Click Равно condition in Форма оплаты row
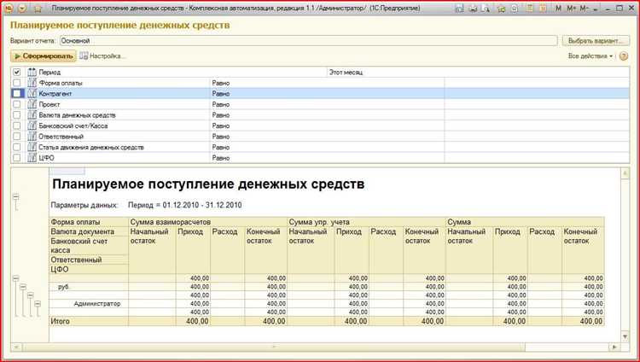The height and width of the screenshot is (362, 640). click(221, 83)
